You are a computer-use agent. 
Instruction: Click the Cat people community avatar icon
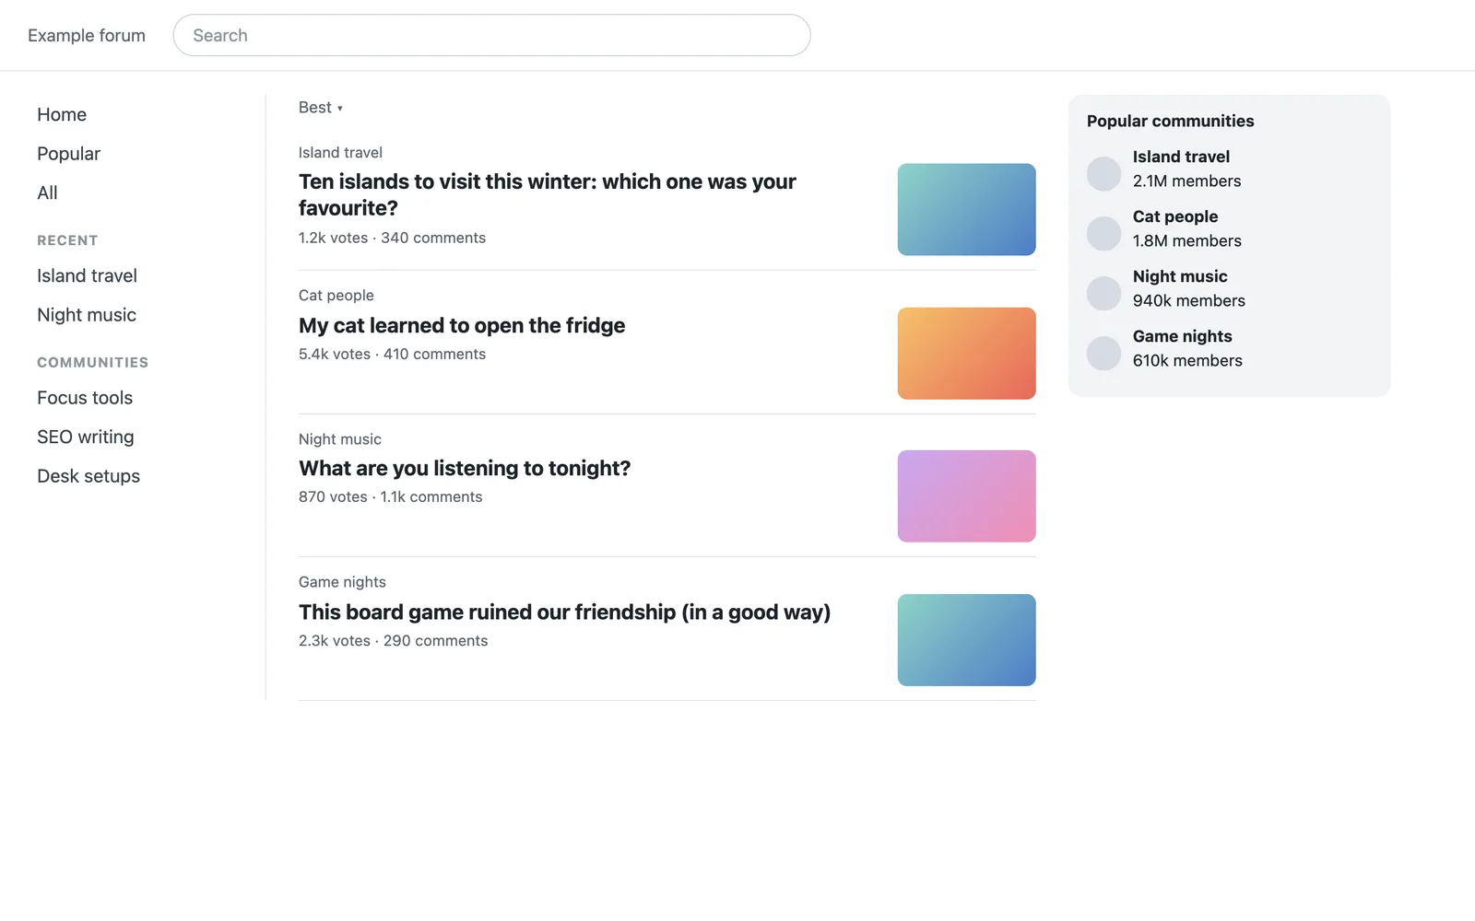1103,233
